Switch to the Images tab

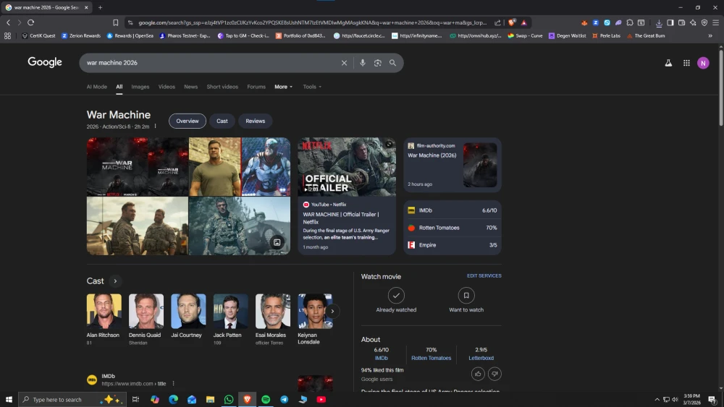[140, 87]
